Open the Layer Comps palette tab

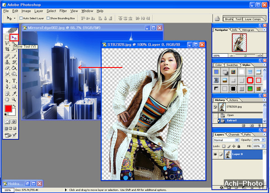[x=253, y=19]
